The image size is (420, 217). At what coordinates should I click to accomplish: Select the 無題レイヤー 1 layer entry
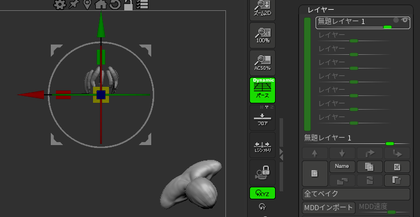point(363,23)
